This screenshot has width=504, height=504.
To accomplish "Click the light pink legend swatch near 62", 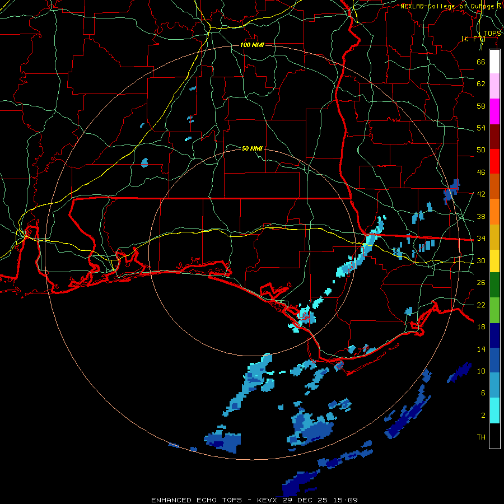I will (494, 86).
